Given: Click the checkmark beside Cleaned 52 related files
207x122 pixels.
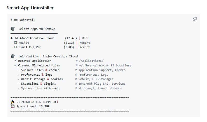Looking at the screenshot, I should pos(16,65).
